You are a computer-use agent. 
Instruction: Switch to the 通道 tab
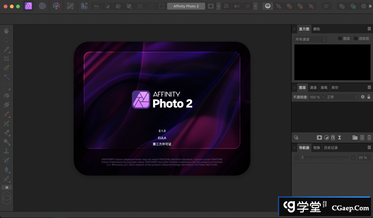[x=313, y=87]
